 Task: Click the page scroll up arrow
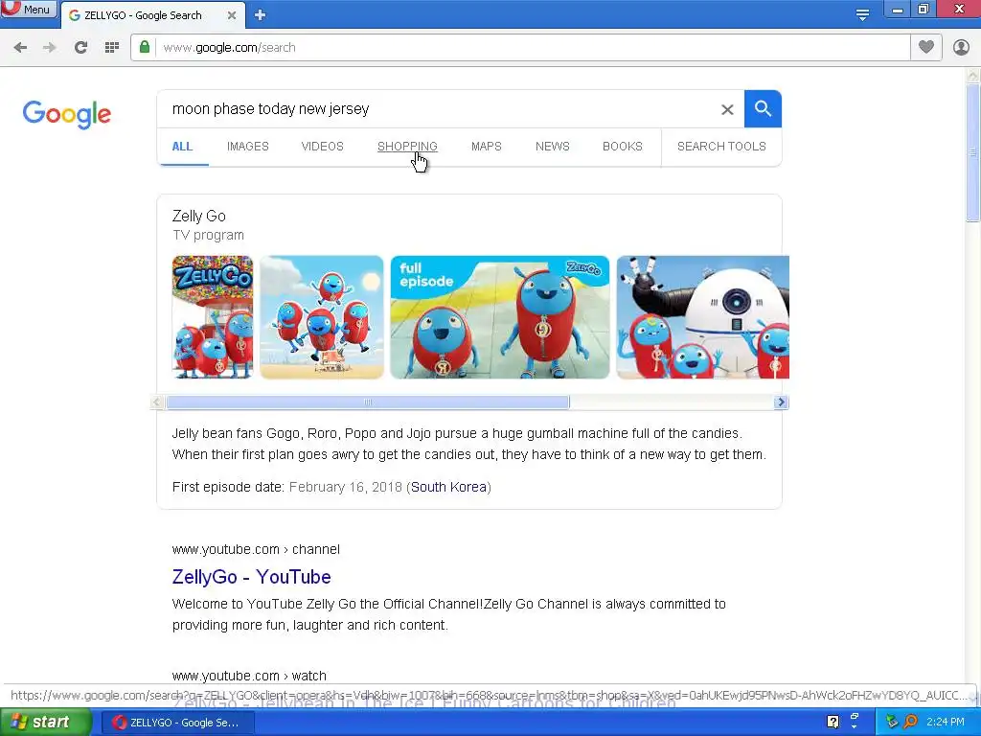click(972, 76)
